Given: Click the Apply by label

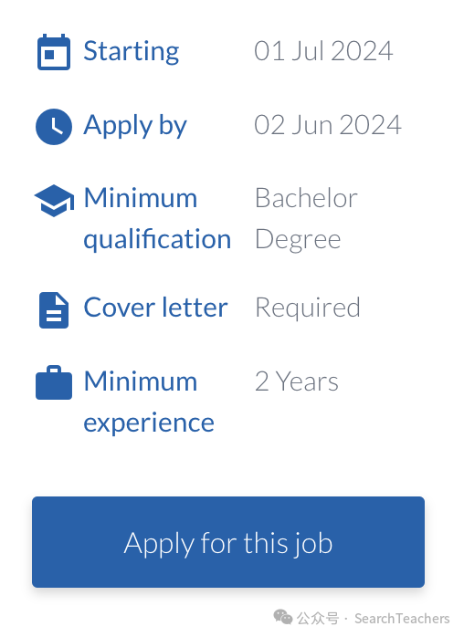Looking at the screenshot, I should (x=135, y=126).
